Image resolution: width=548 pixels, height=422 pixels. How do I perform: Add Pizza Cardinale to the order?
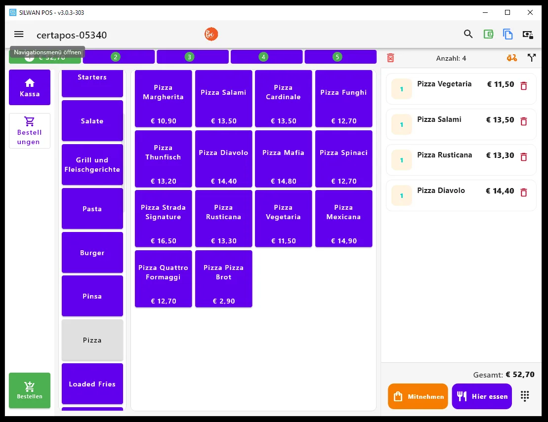click(284, 99)
